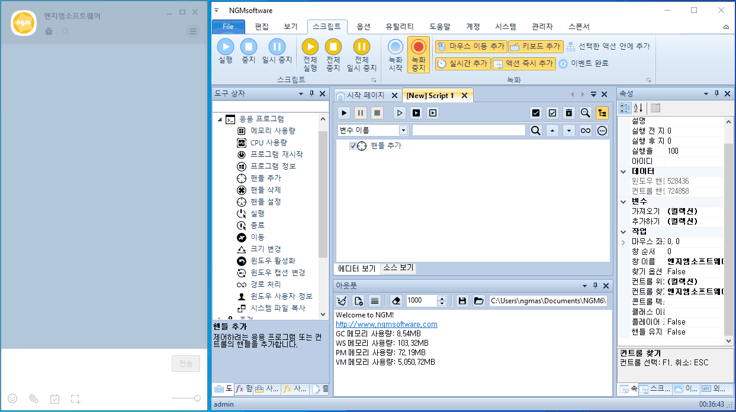Toggle the highlighted tree view icon

coord(602,113)
